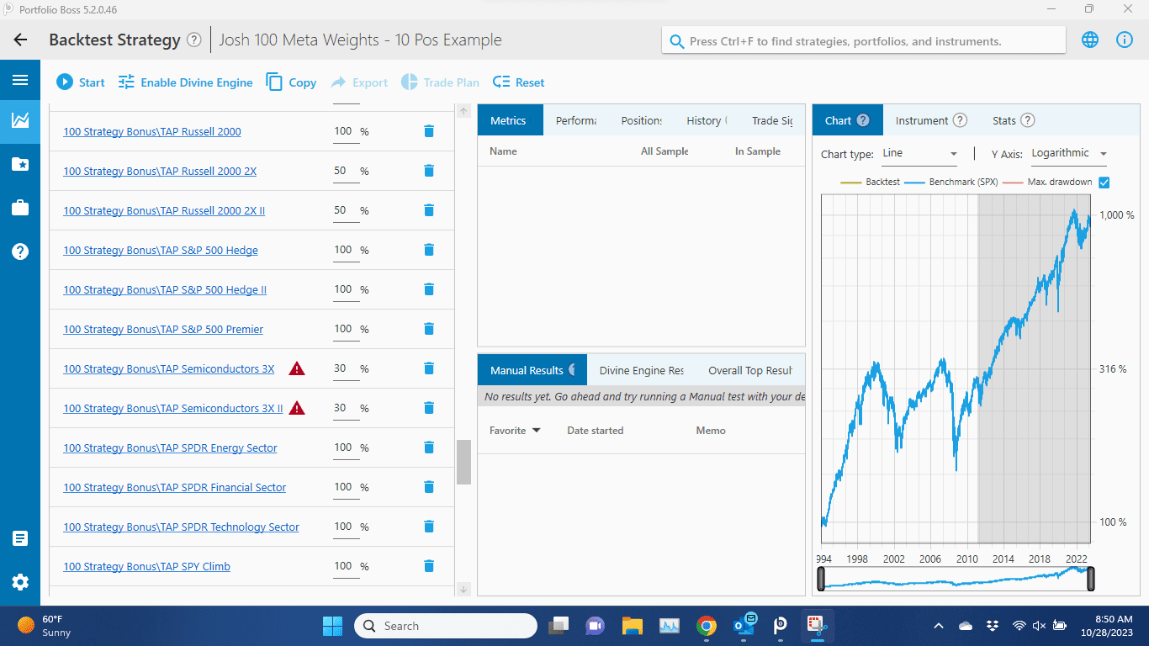Click the Stats tab help icon

tap(1027, 120)
